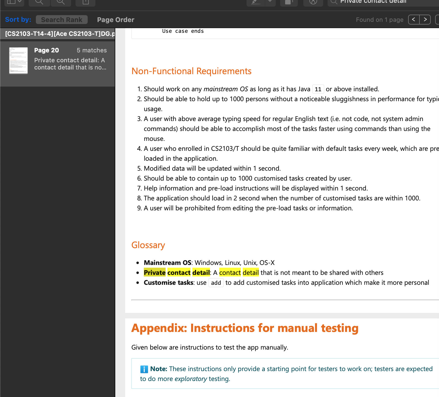Open Page 20 thumbnail in results
The height and width of the screenshot is (397, 439).
18,61
